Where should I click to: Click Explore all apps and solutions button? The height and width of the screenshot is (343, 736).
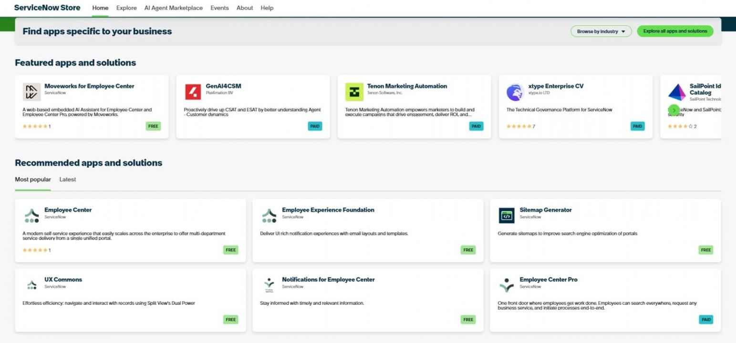tap(675, 31)
